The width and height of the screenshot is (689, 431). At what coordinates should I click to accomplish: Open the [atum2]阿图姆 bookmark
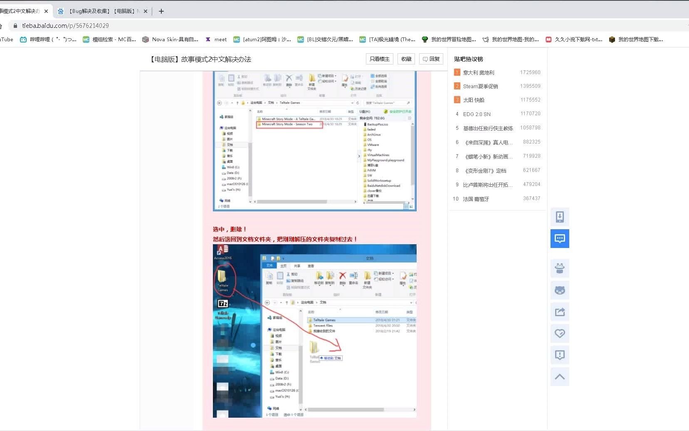click(x=262, y=40)
